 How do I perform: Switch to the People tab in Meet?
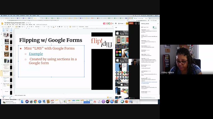[145, 27]
